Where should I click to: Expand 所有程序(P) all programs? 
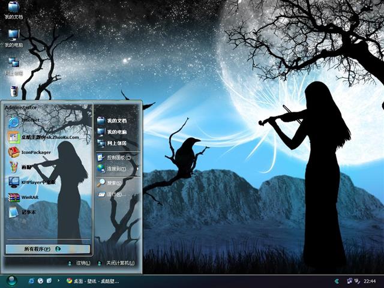point(48,249)
